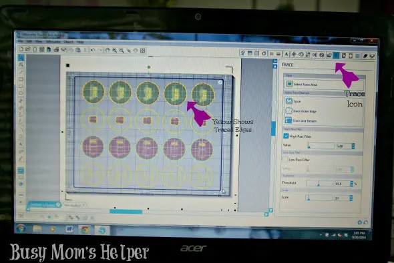Image resolution: width=394 pixels, height=263 pixels.
Task: Select the Eraser tool icon at top right
Action: coord(365,56)
